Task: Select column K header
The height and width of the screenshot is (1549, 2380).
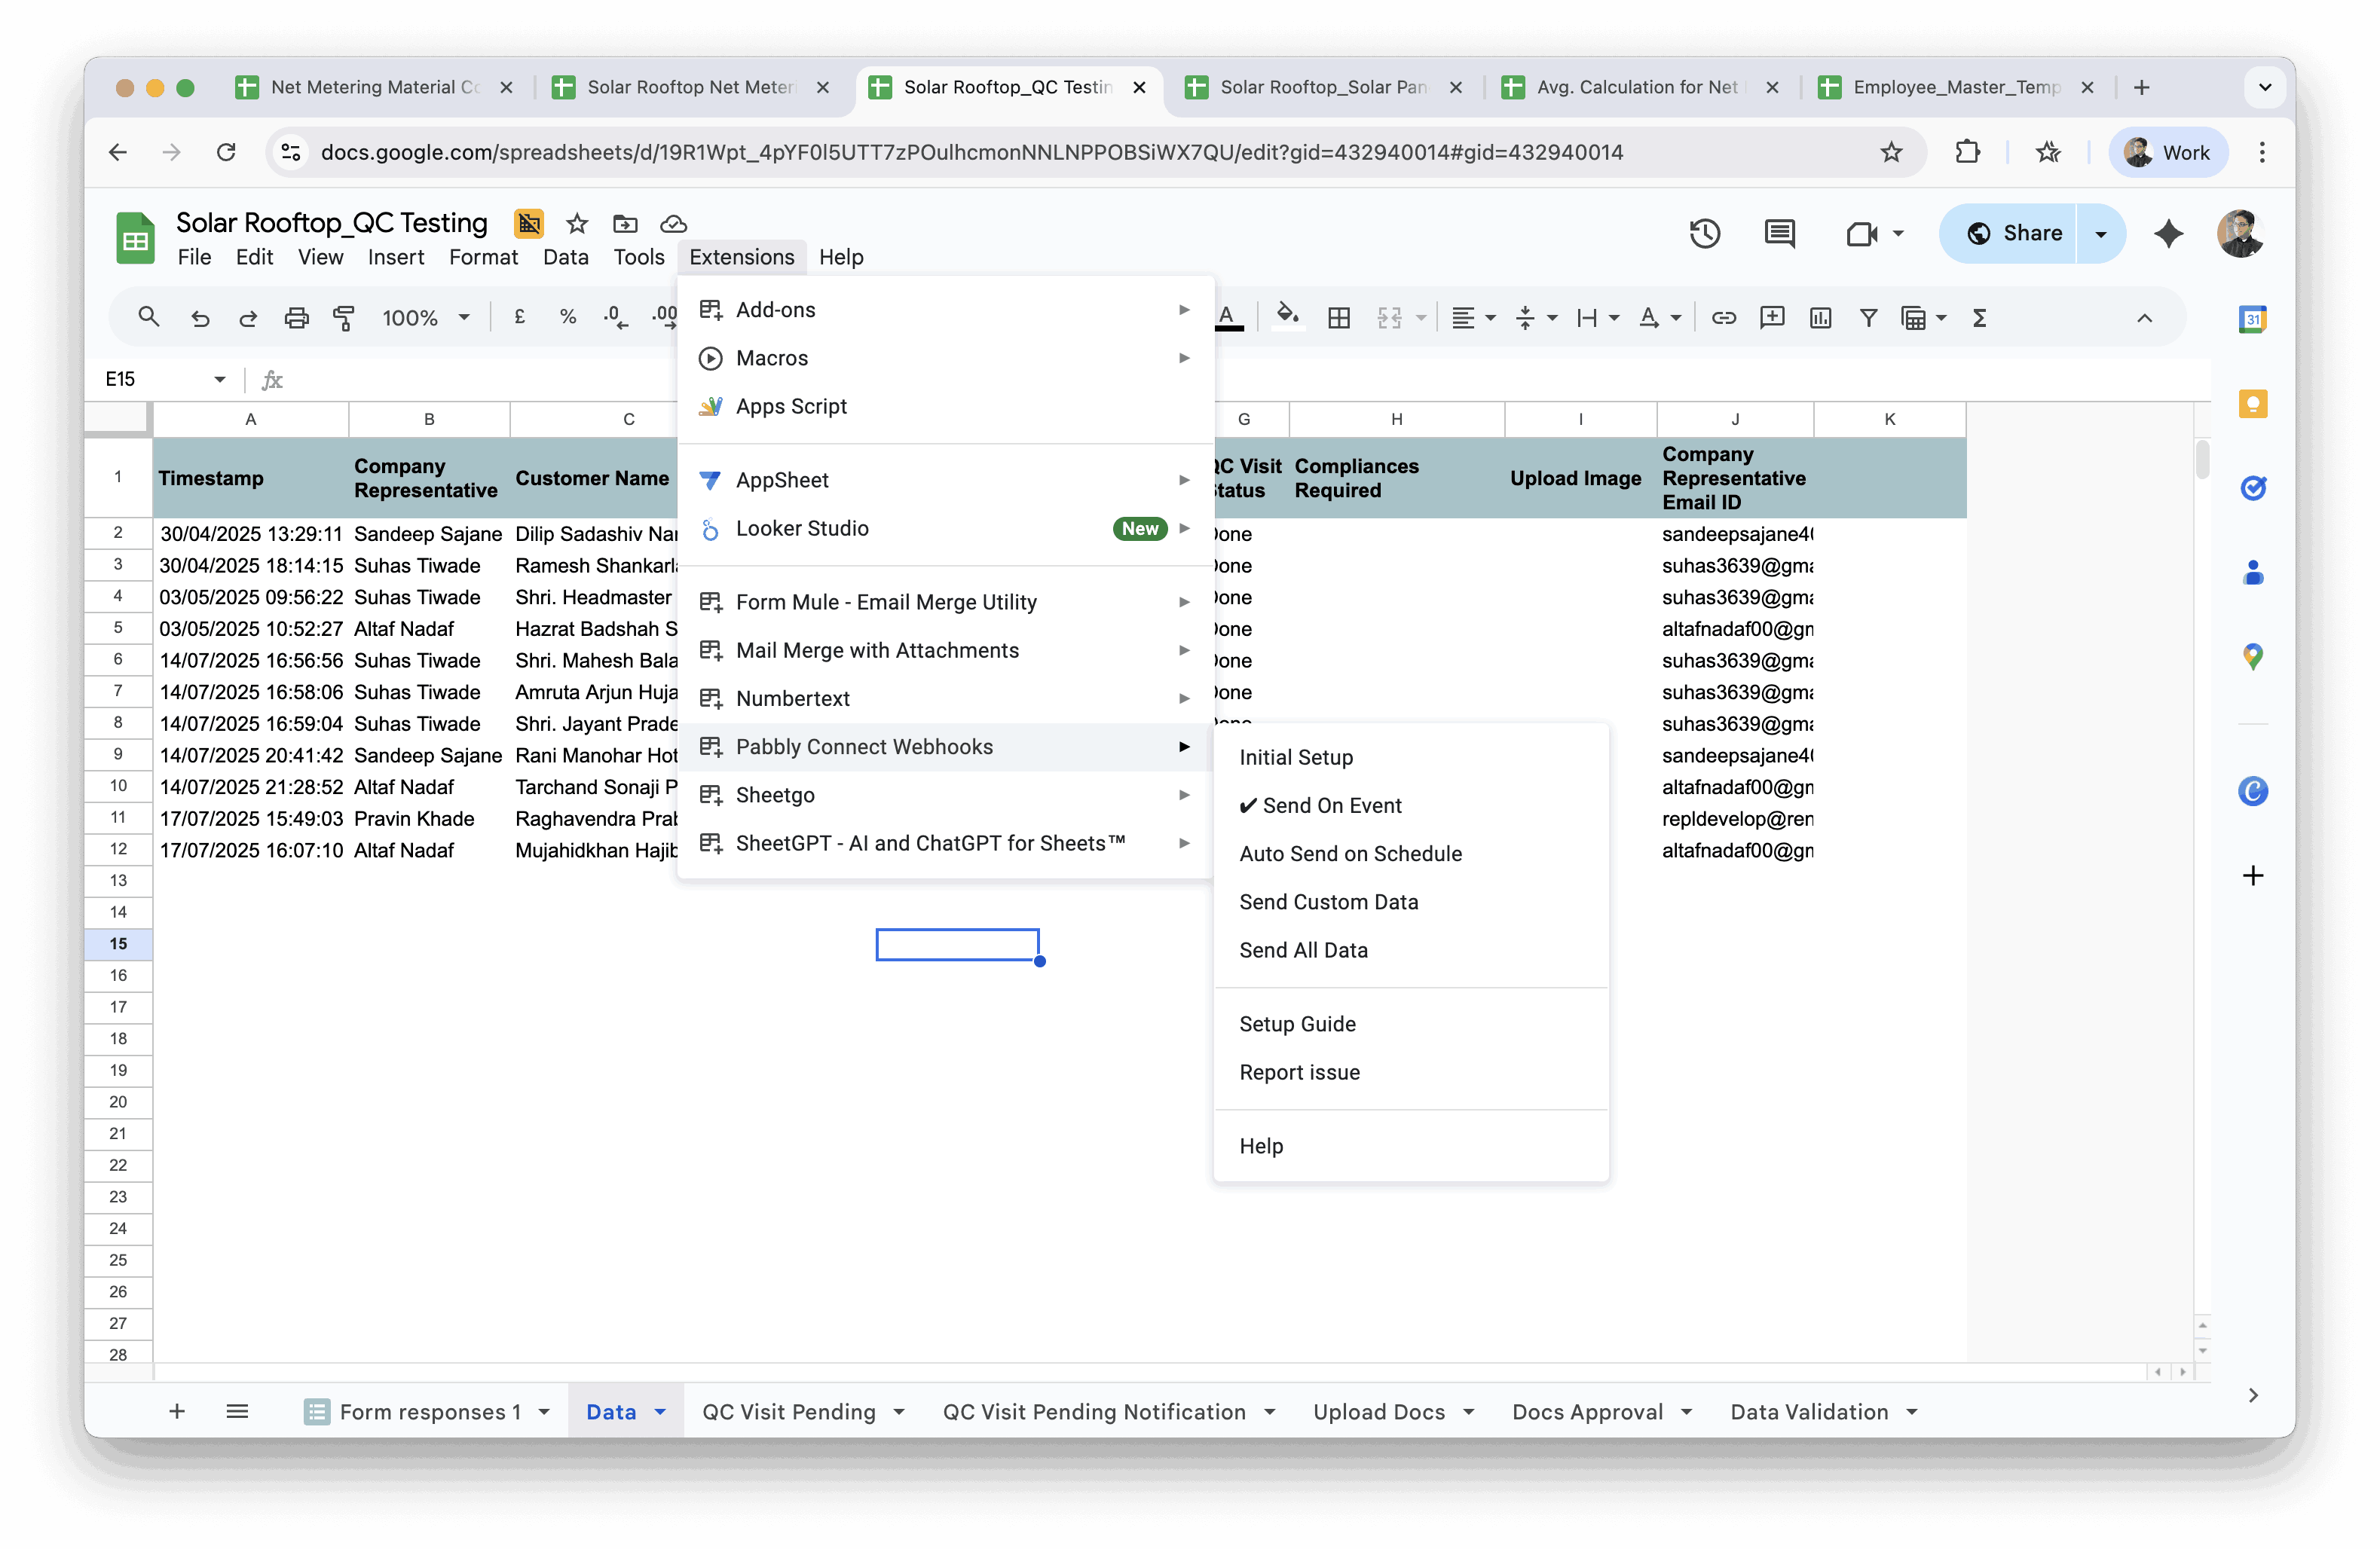Action: 1889,419
